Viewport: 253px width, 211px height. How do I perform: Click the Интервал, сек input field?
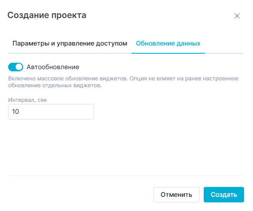pyautogui.click(x=51, y=112)
